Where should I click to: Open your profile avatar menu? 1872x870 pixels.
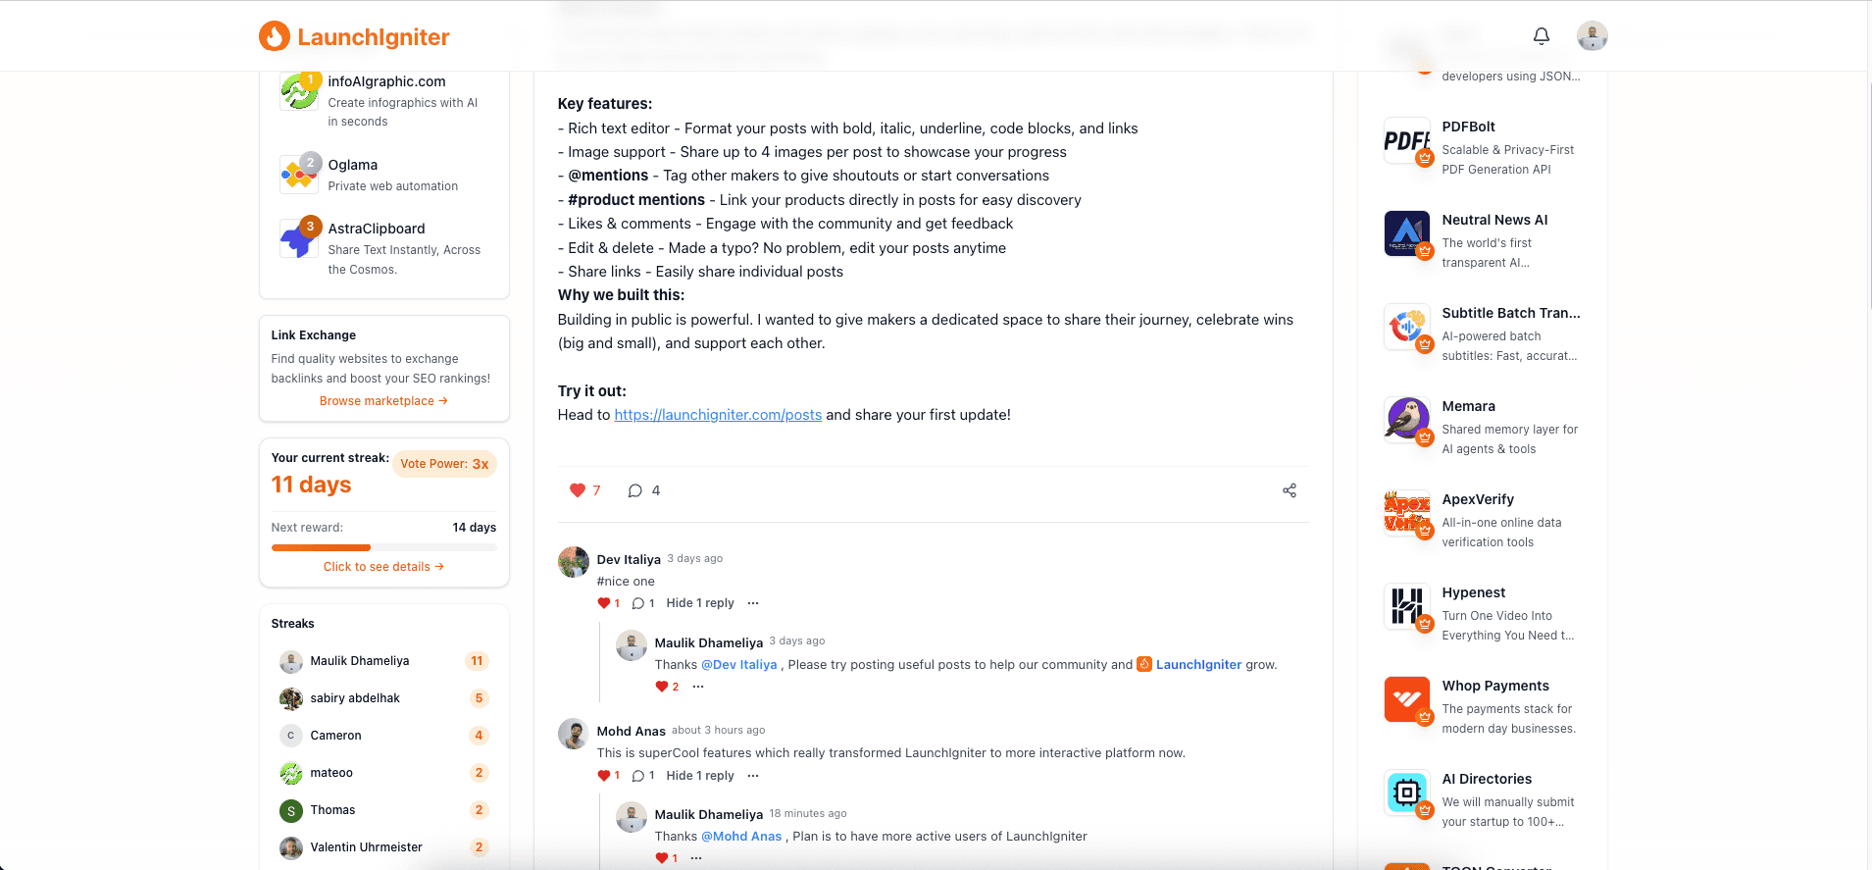[x=1591, y=35]
